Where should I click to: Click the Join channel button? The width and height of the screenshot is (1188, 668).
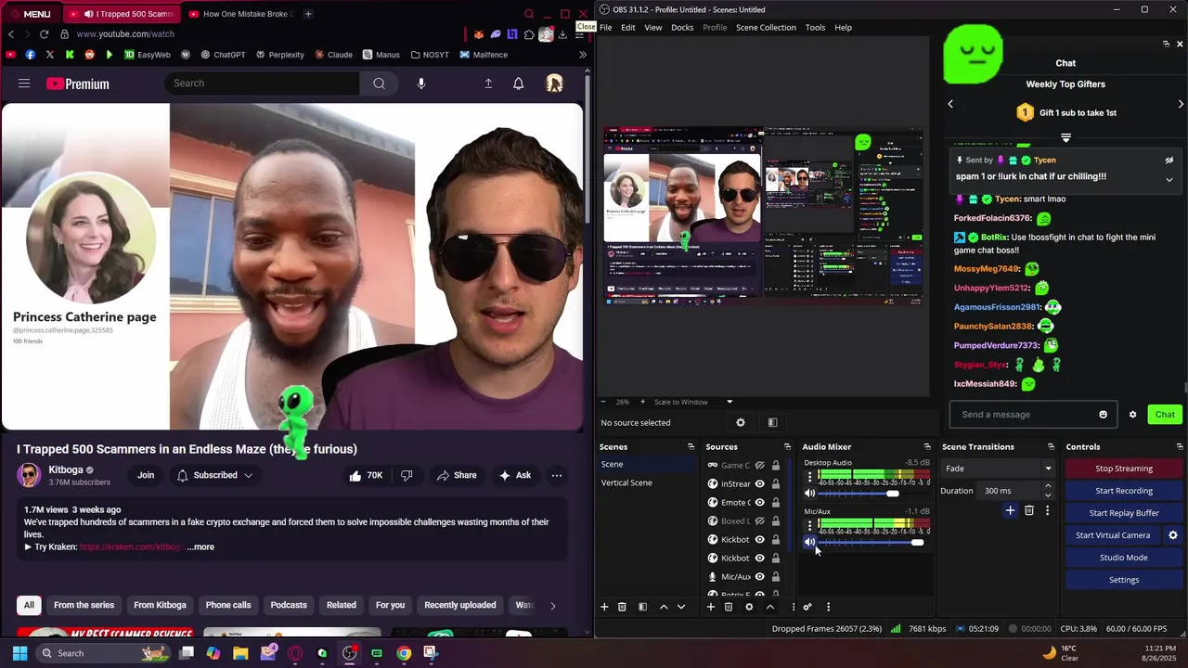[146, 475]
